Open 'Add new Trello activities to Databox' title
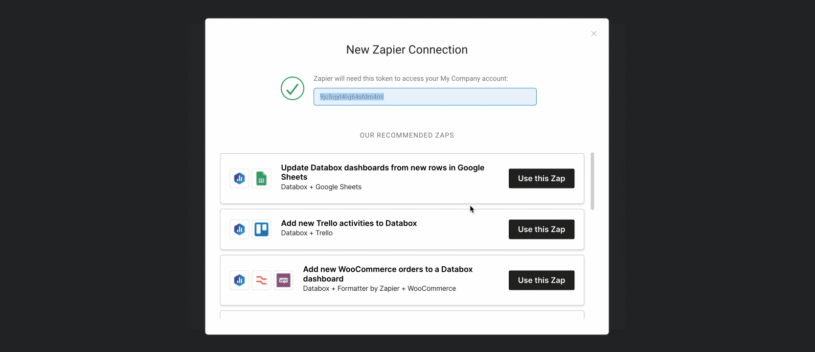The height and width of the screenshot is (352, 815). 349,223
